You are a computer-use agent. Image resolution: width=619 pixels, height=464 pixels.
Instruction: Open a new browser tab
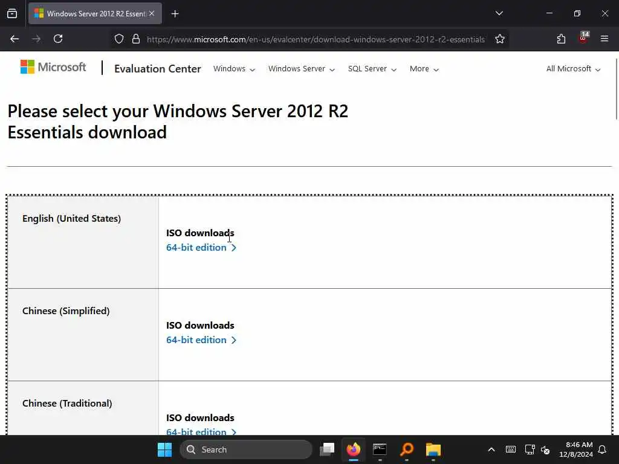click(175, 14)
